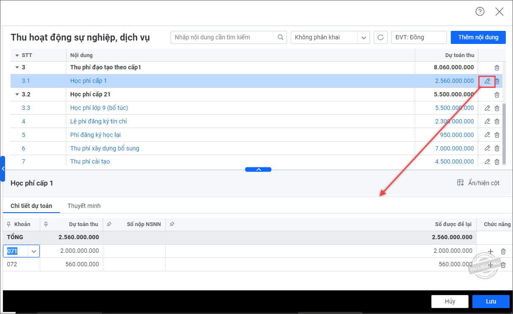
Task: Toggle pin on the Số nộp NSNN column
Action: [109, 224]
